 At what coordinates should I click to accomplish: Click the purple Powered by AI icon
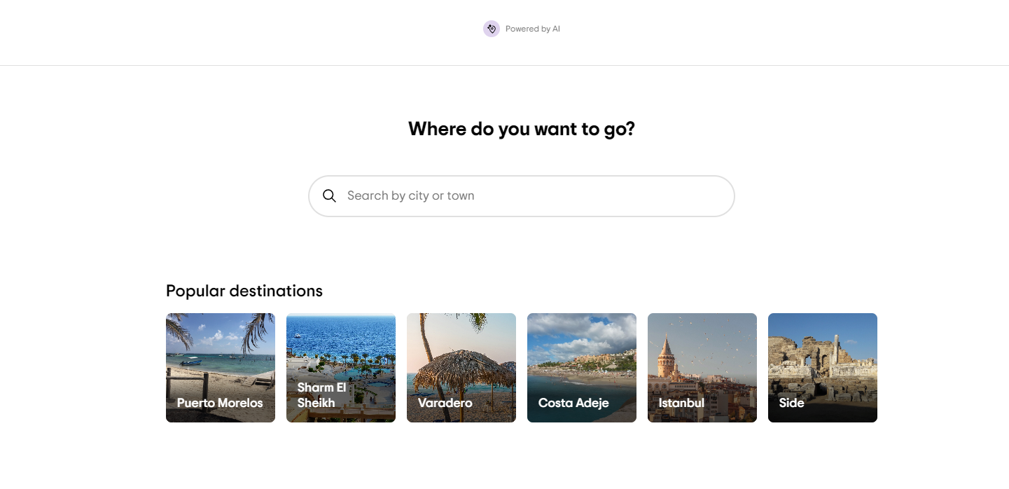click(491, 29)
